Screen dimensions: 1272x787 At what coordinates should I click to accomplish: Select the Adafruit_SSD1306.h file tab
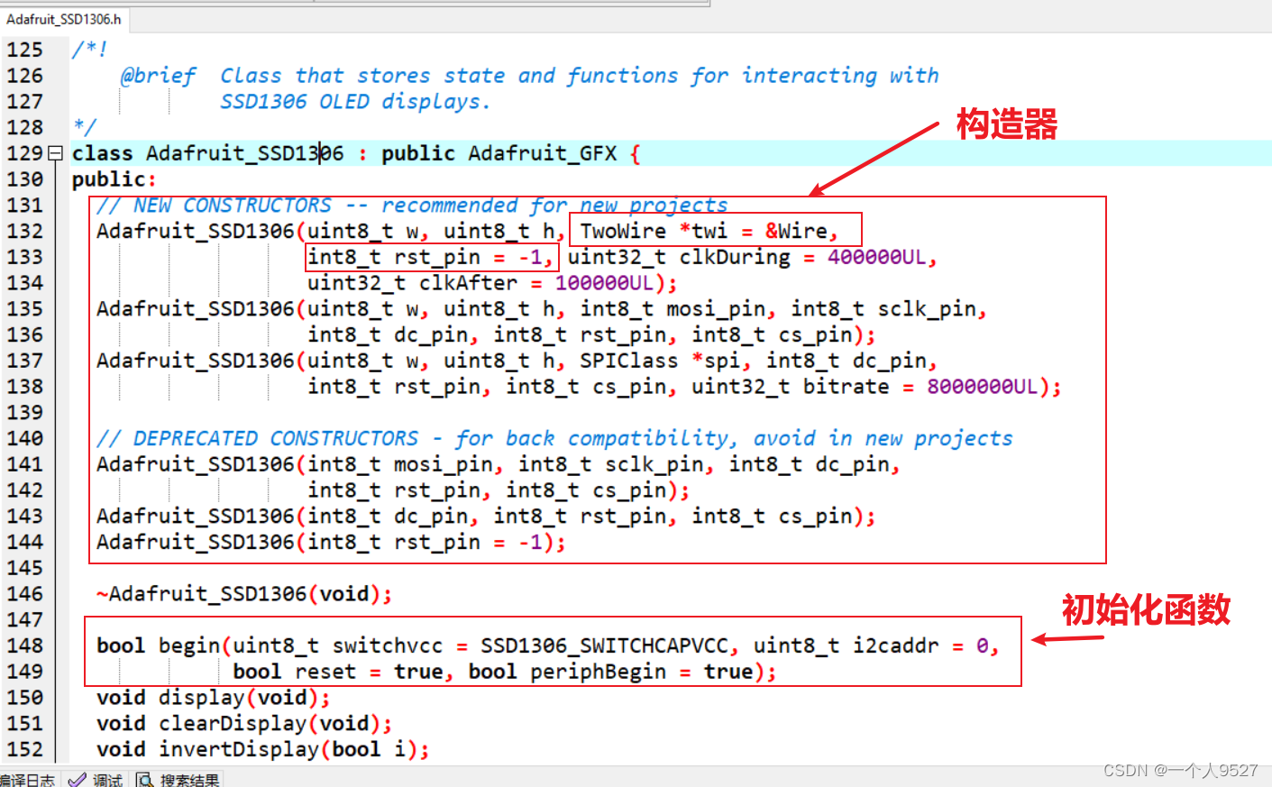(64, 19)
